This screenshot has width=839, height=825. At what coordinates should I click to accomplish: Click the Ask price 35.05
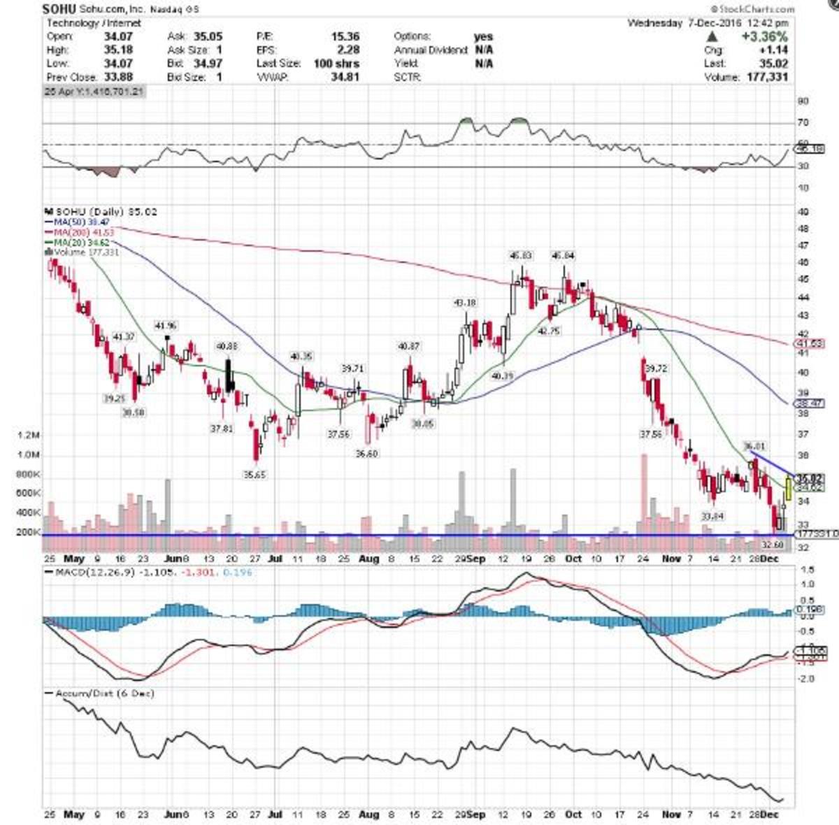click(x=207, y=36)
